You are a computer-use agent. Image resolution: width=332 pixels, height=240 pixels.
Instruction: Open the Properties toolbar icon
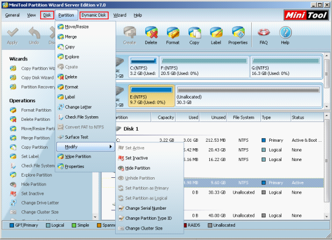[x=238, y=33]
